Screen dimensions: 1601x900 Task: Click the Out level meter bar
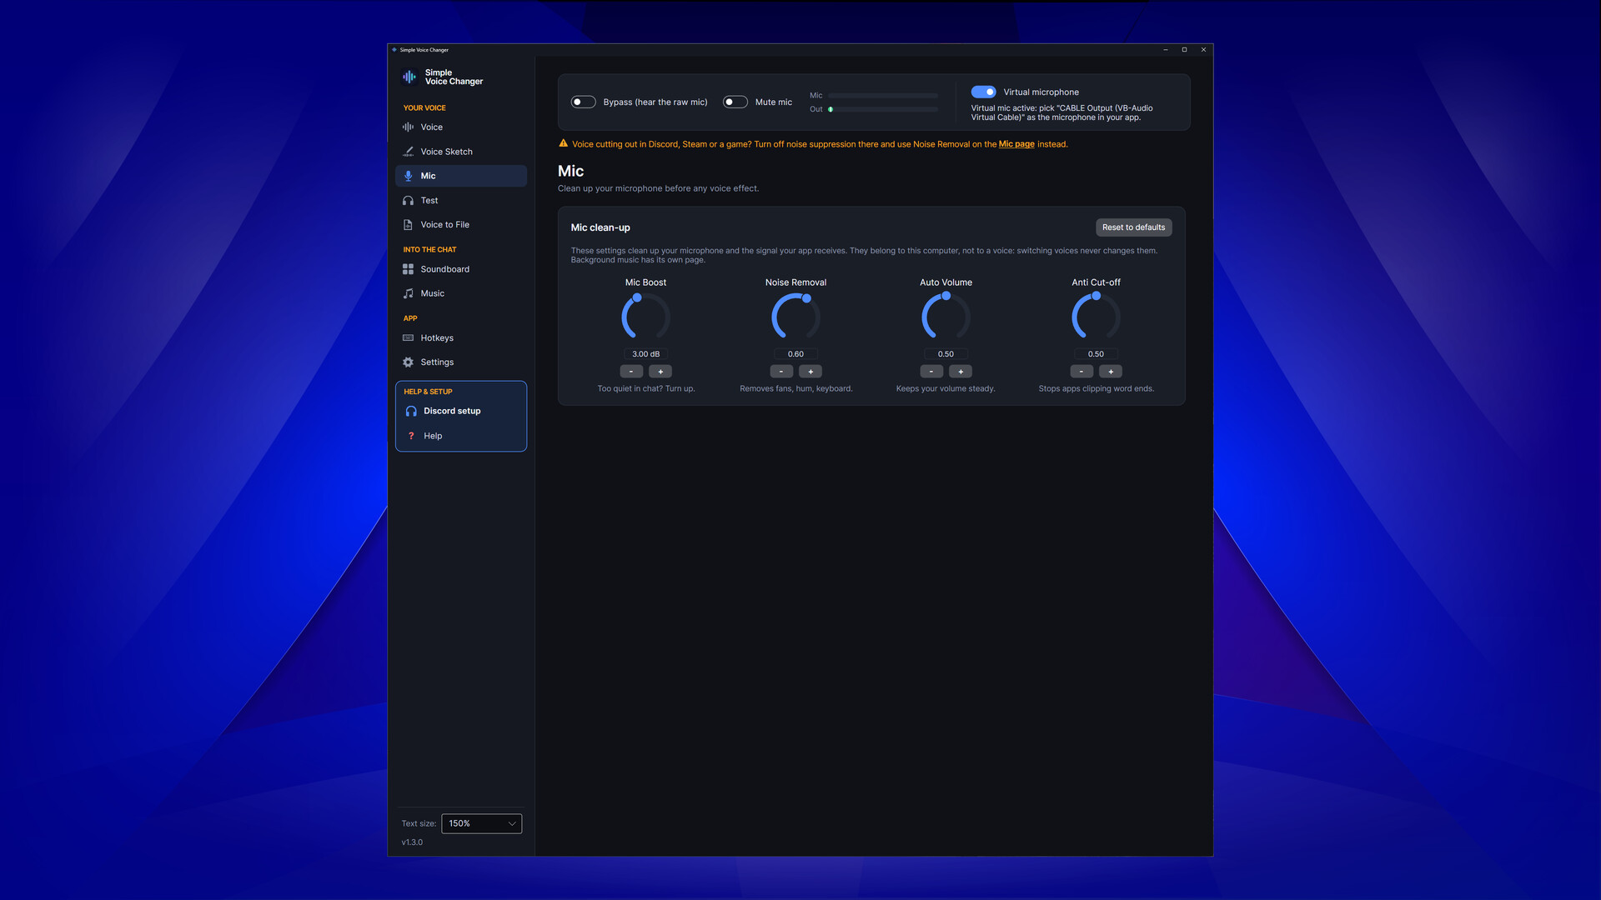click(883, 109)
